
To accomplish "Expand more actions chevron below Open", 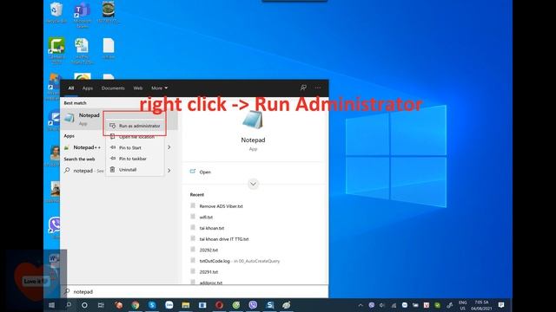I will [x=253, y=184].
